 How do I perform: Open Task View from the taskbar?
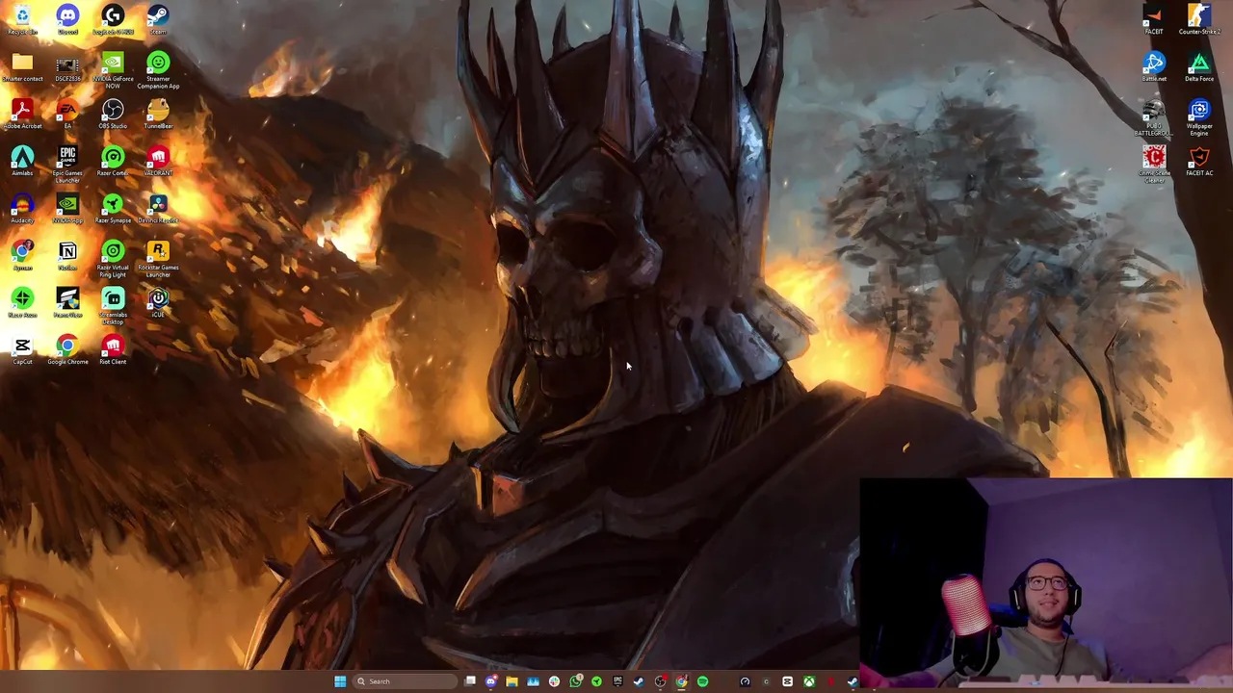point(470,681)
